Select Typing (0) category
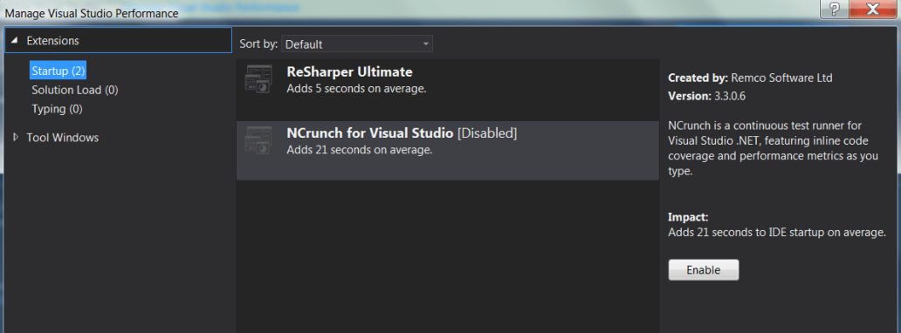 (57, 109)
